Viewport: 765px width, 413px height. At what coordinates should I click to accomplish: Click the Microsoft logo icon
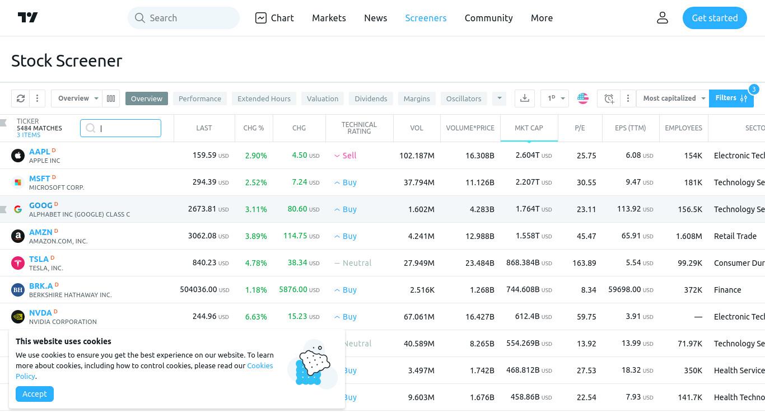point(18,182)
